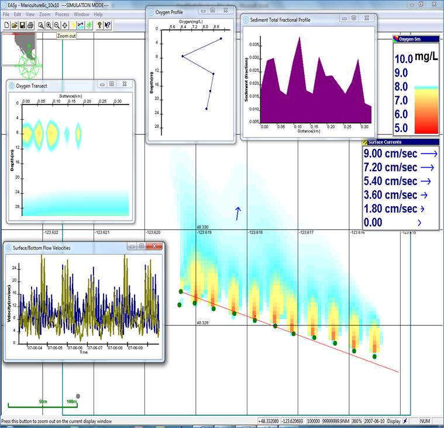This screenshot has height=428, width=444.
Task: Save using the floppy disk icon
Action: pos(22,25)
